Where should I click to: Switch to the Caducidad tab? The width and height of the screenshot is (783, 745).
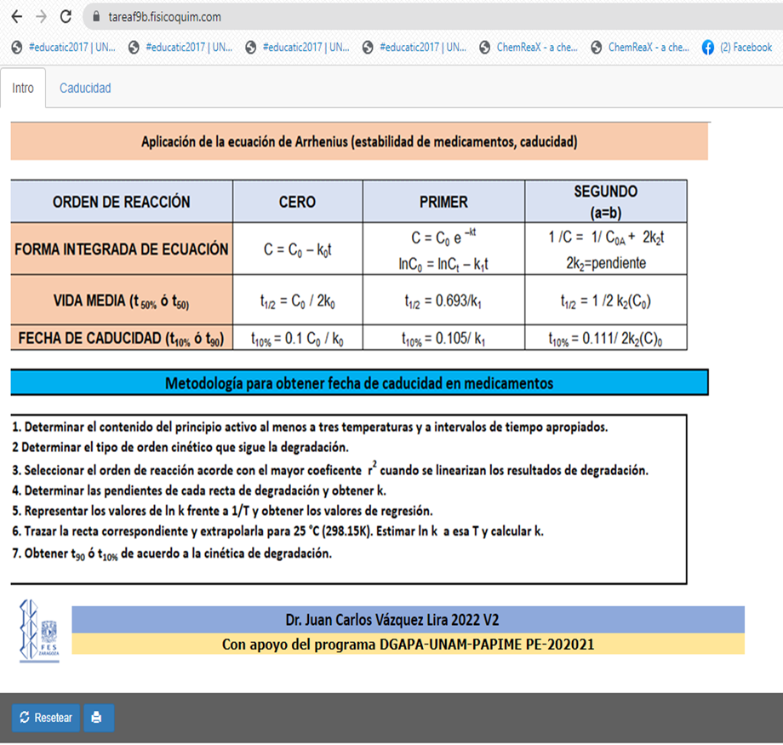pyautogui.click(x=85, y=89)
